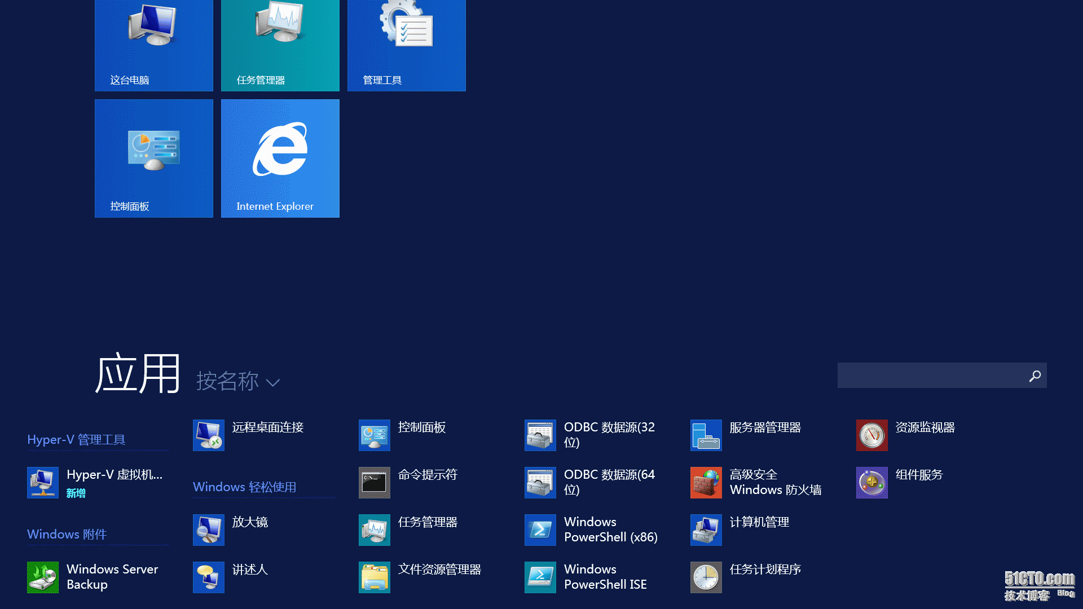
Task: Click the magnifier search icon
Action: pyautogui.click(x=1034, y=376)
